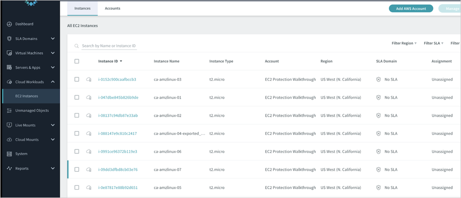
Task: Expand the Cloud Mounts chevron
Action: pos(53,140)
